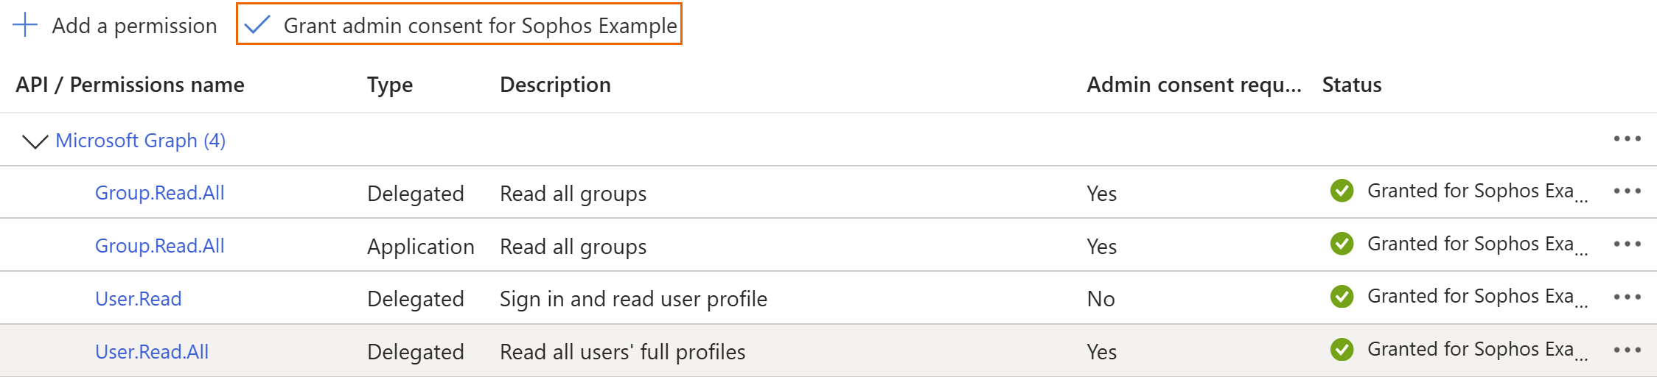
Task: Click the checkmark icon for granting admin consent
Action: click(257, 25)
